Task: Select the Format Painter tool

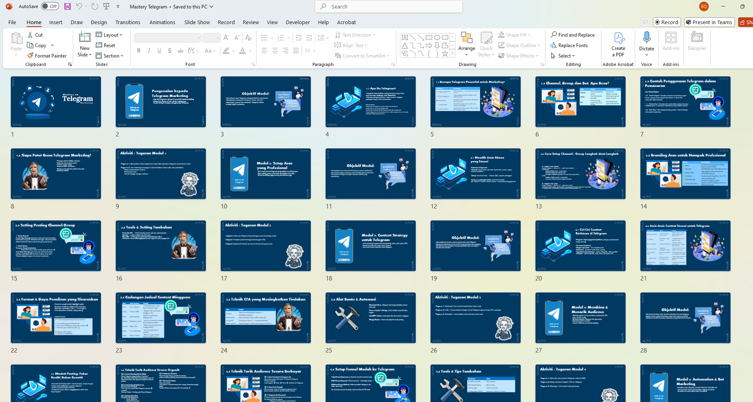Action: coord(47,56)
